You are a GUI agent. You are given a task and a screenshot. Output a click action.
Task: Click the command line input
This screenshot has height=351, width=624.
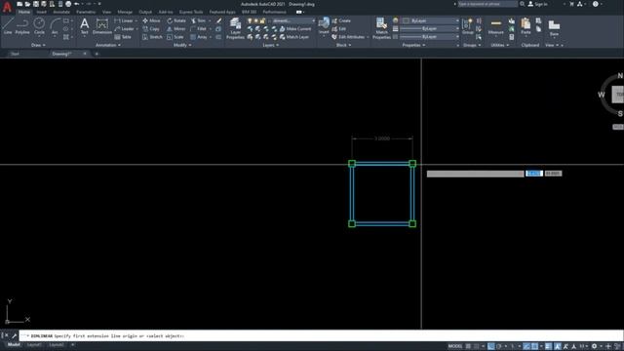pyautogui.click(x=321, y=335)
